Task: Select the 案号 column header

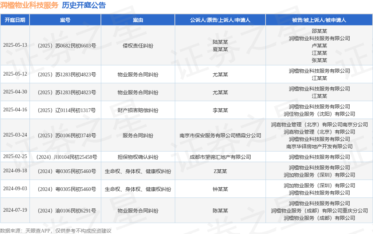Action: coord(65,20)
